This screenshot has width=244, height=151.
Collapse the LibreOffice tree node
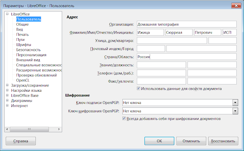7,14
